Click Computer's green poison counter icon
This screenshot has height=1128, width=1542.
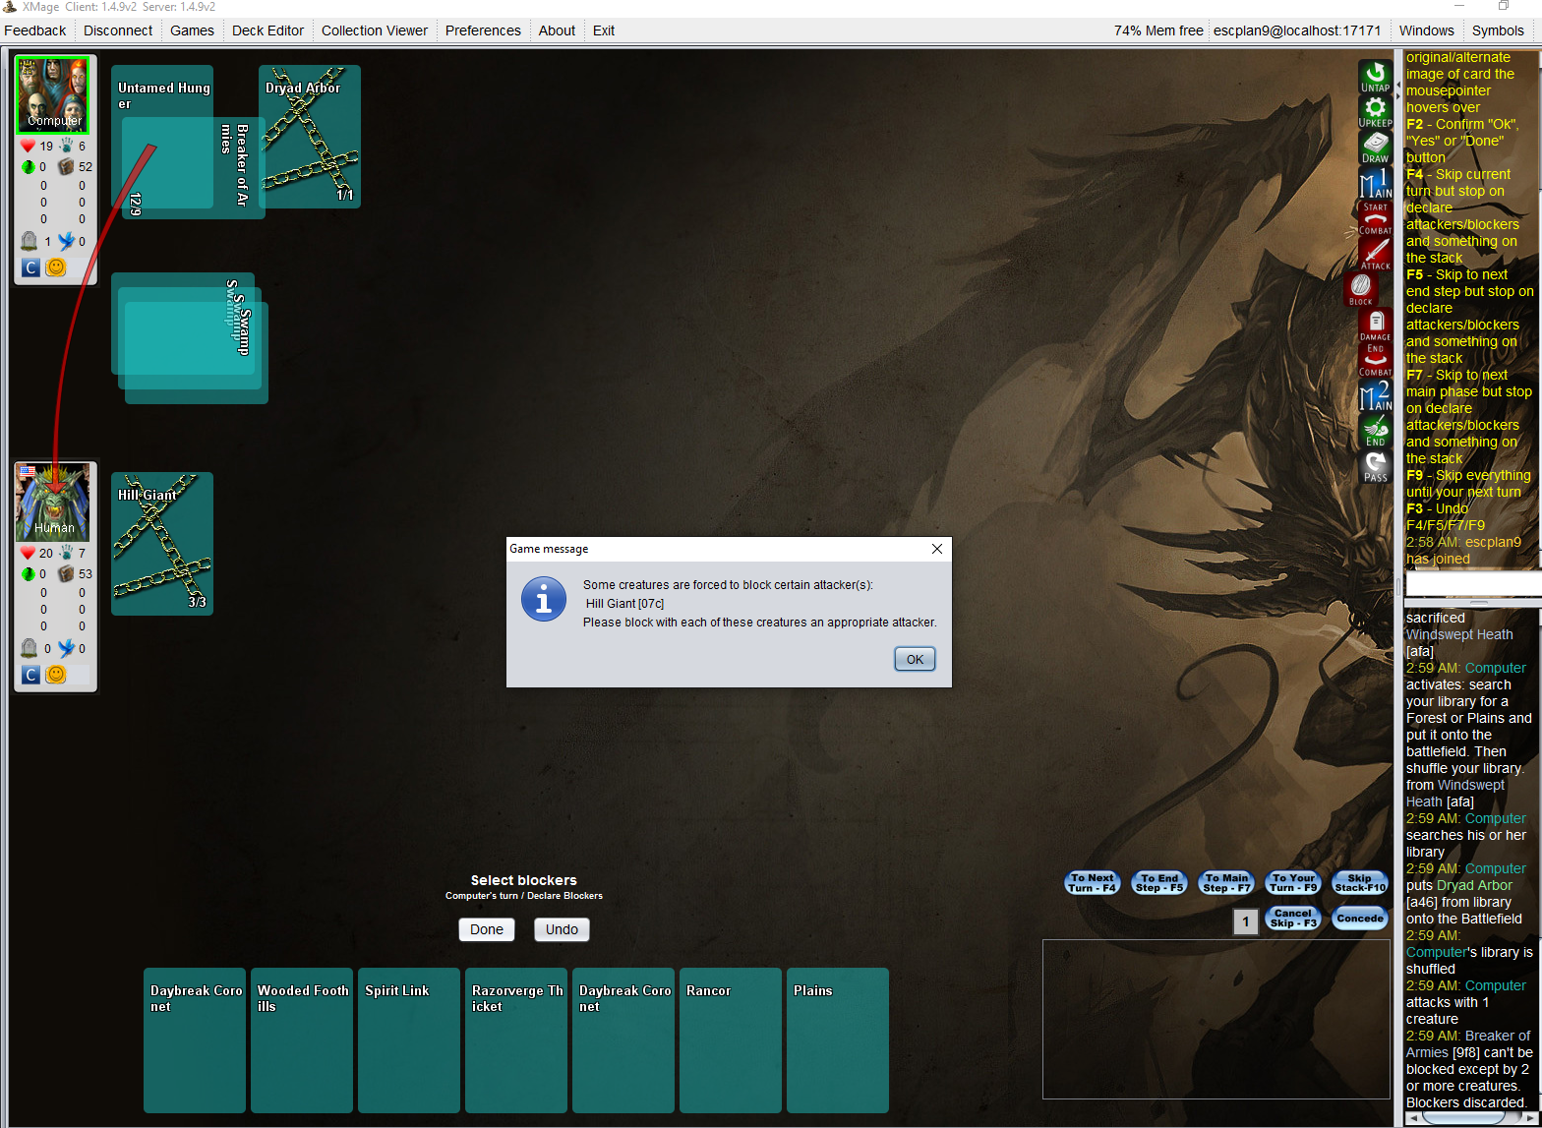tap(28, 166)
